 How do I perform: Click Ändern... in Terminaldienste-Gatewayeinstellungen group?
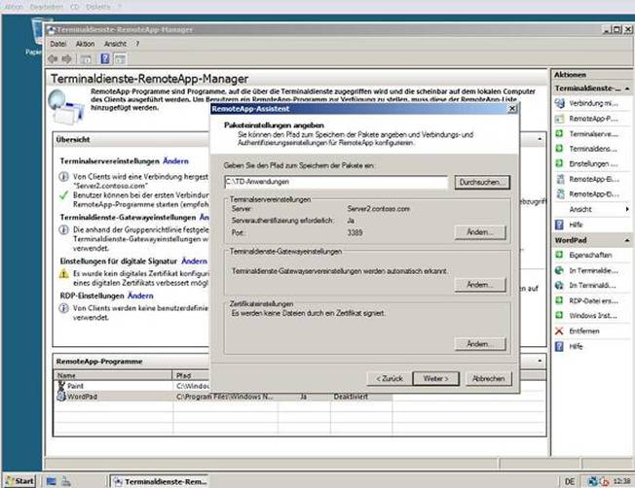480,285
